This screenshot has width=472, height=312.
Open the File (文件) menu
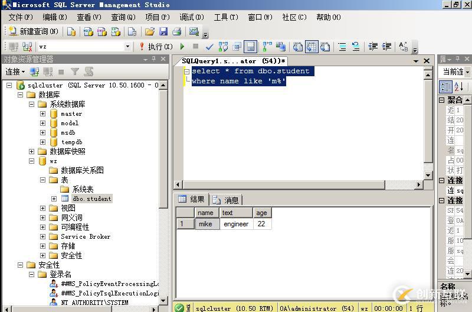pos(20,17)
